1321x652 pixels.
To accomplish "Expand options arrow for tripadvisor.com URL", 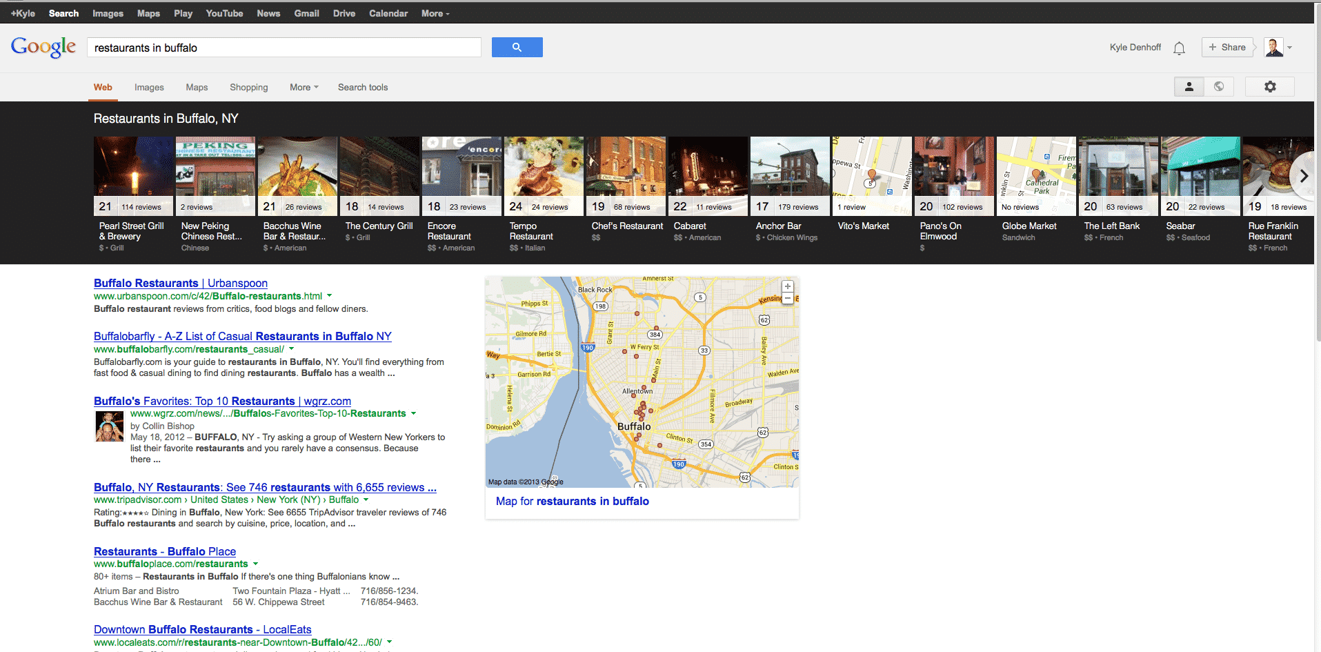I will click(366, 500).
